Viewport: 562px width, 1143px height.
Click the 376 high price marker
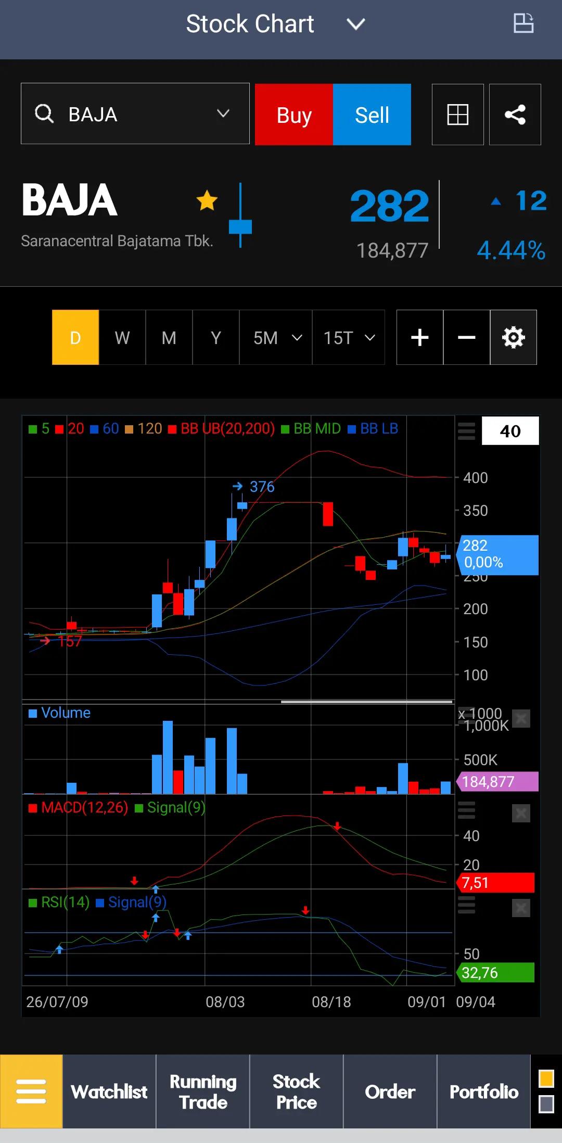click(x=254, y=487)
